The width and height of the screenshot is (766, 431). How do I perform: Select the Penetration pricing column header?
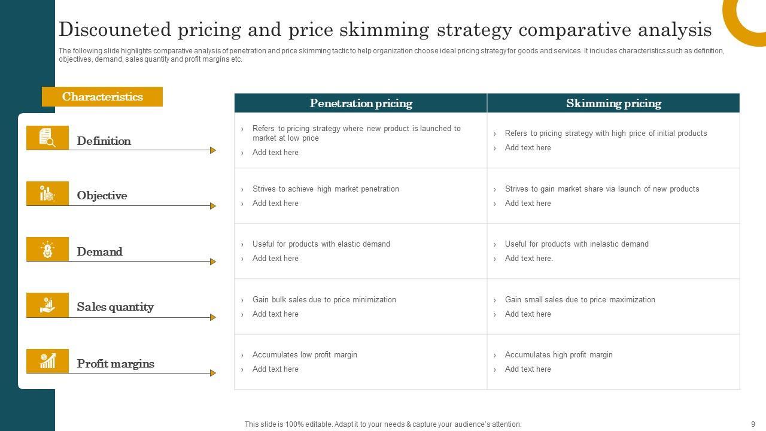(360, 103)
